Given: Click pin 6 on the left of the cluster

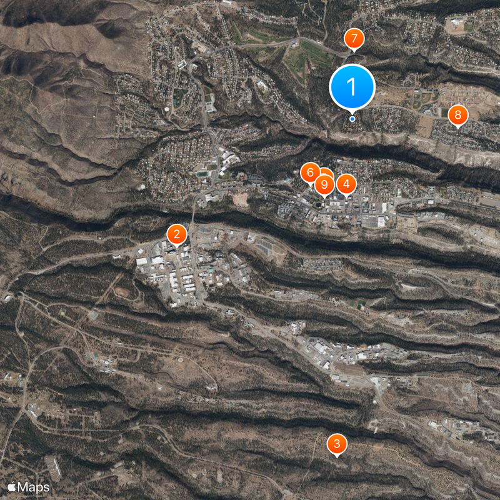Looking at the screenshot, I should point(311,172).
